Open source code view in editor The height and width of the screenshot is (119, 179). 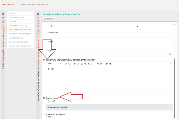click(x=171, y=63)
